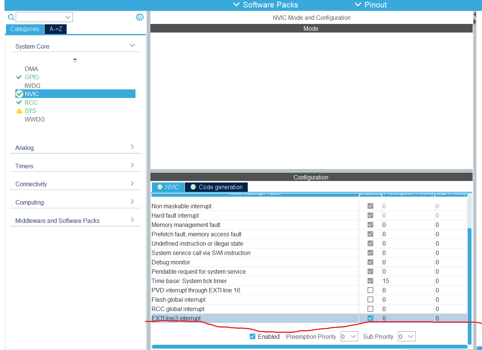Select DMA in System Core list
The width and height of the screenshot is (482, 350).
click(31, 69)
